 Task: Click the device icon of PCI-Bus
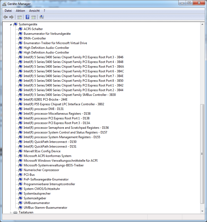tap(21, 174)
